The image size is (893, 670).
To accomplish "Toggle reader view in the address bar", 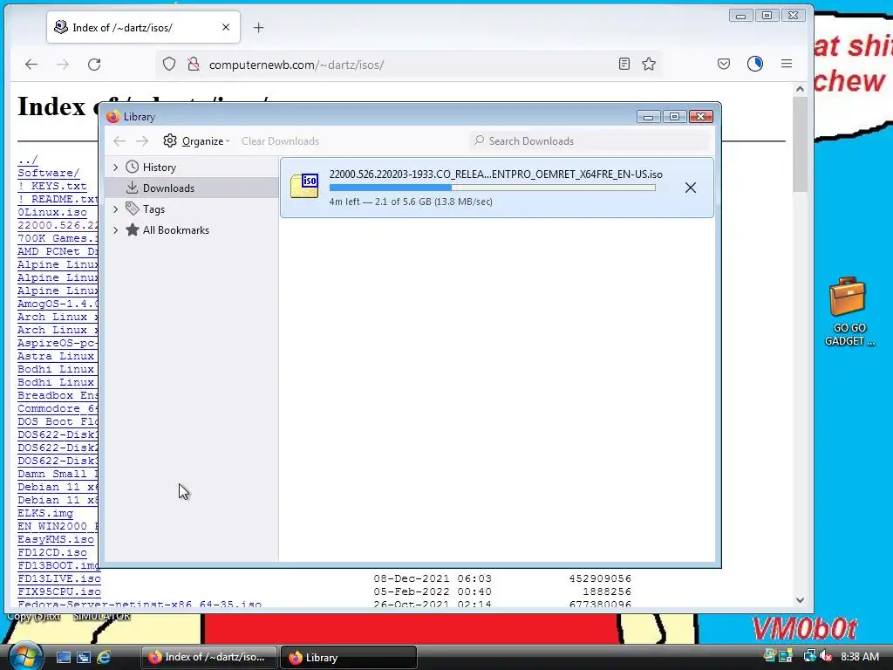I will (624, 64).
